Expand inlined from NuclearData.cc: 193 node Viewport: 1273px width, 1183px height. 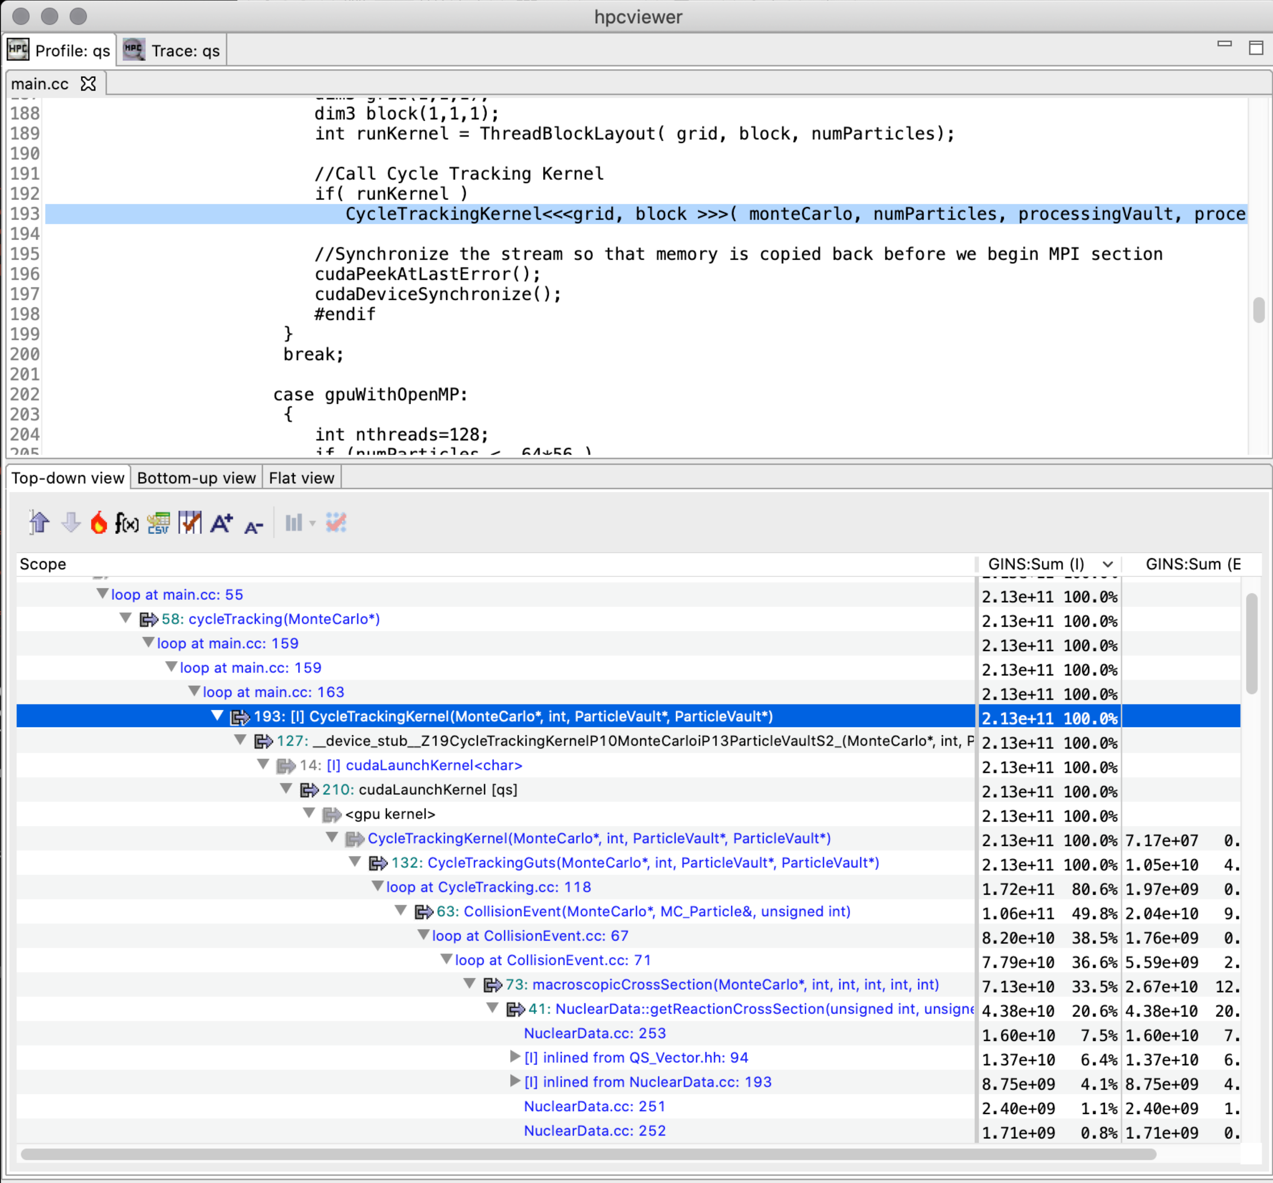click(514, 1081)
